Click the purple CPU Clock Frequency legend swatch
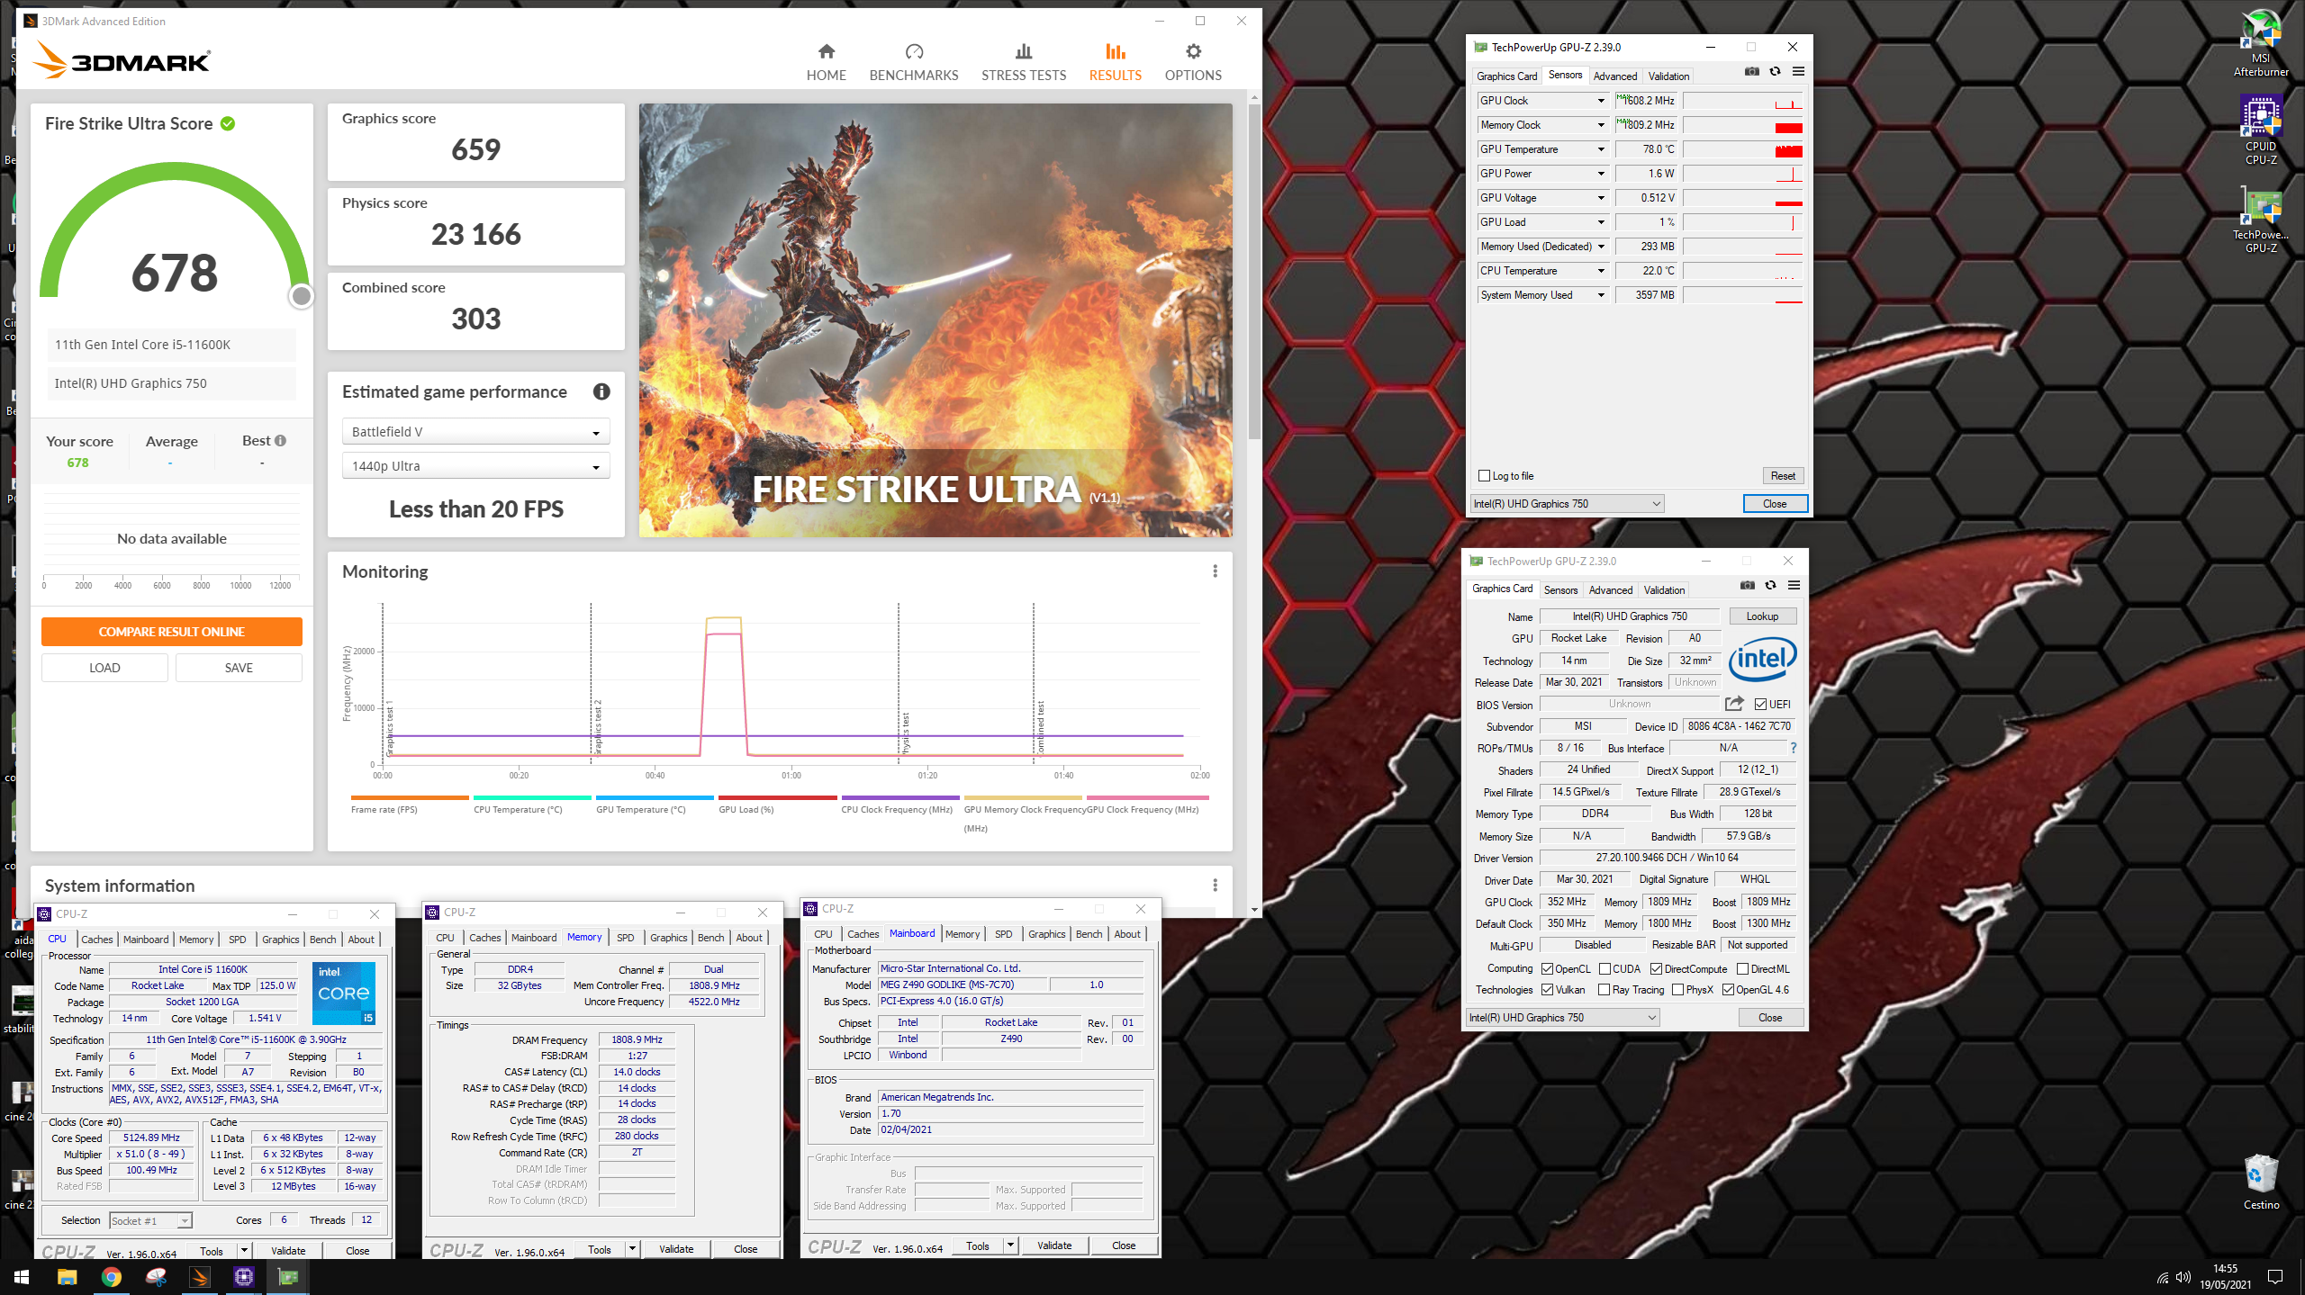 900,797
